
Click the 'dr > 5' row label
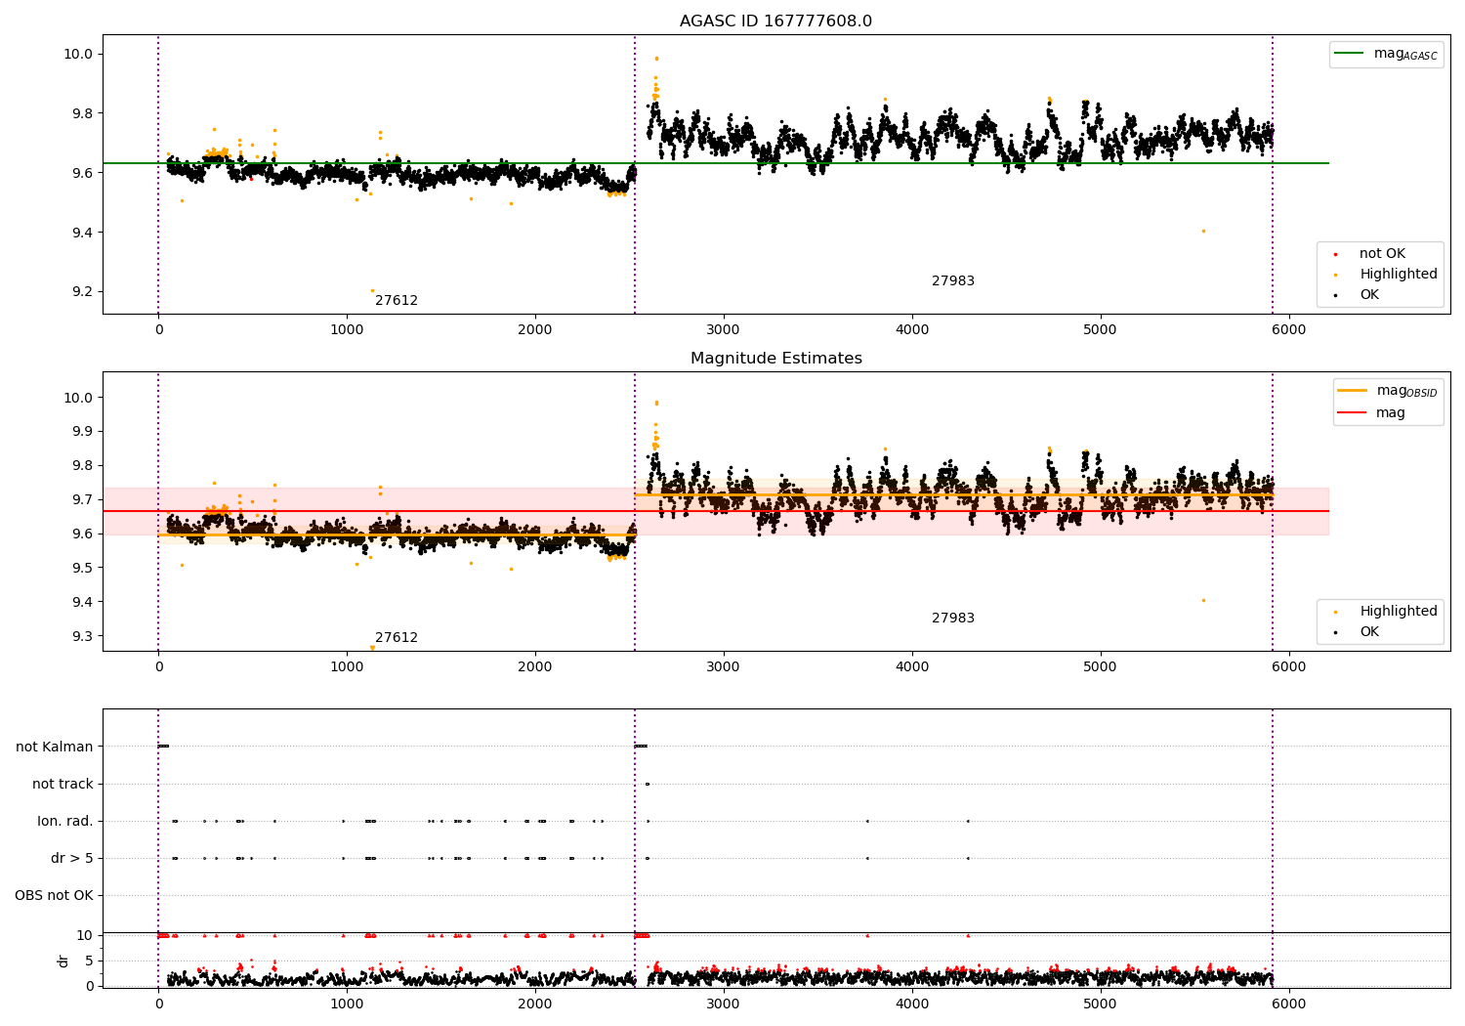click(x=72, y=858)
